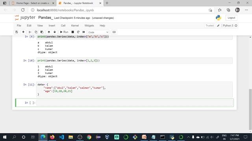Image resolution: width=252 pixels, height=141 pixels.
Task: Move selected cell up arrow
Action: click(49, 32)
